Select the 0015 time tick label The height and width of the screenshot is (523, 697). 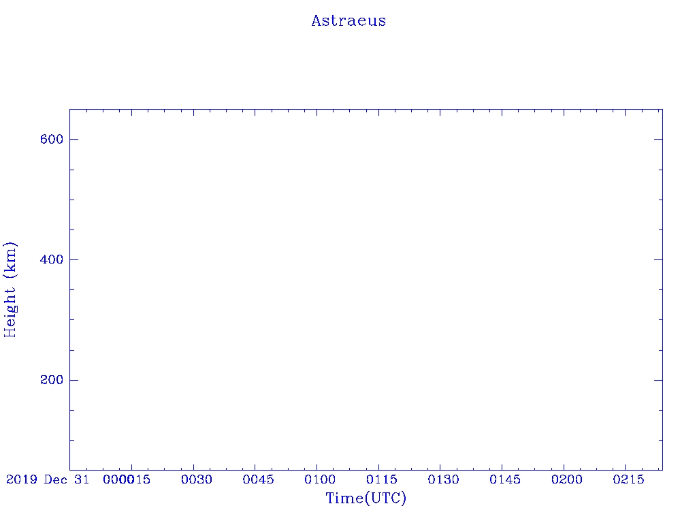click(x=135, y=479)
